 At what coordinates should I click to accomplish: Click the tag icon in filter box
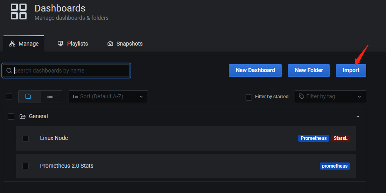click(302, 96)
